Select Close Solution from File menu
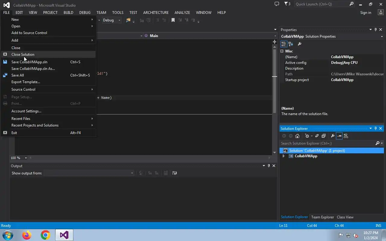The height and width of the screenshot is (241, 386). pyautogui.click(x=49, y=55)
